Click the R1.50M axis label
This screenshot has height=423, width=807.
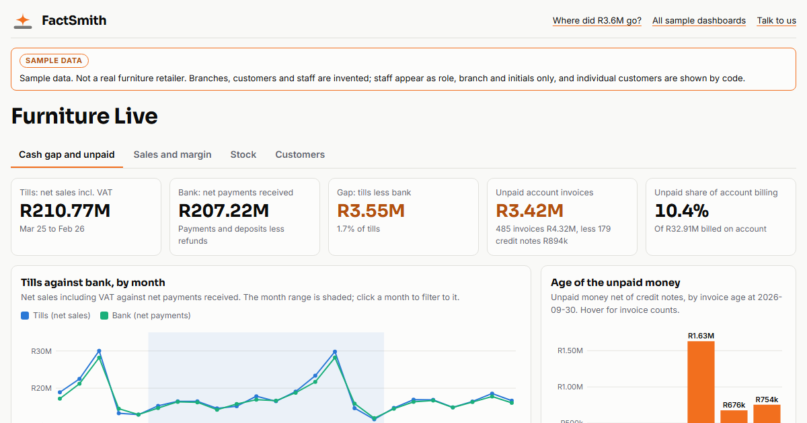pyautogui.click(x=570, y=350)
